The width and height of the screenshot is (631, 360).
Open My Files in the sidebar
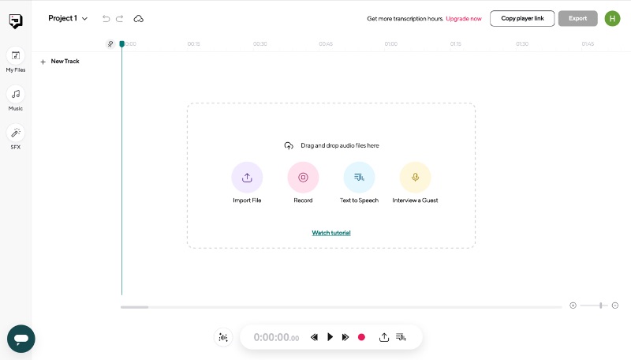tap(16, 59)
